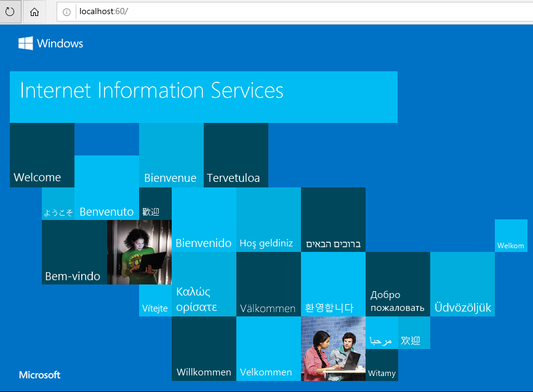Screen dimensions: 533x392
Task: Click the Bem-vindo tile
Action: [x=74, y=252]
